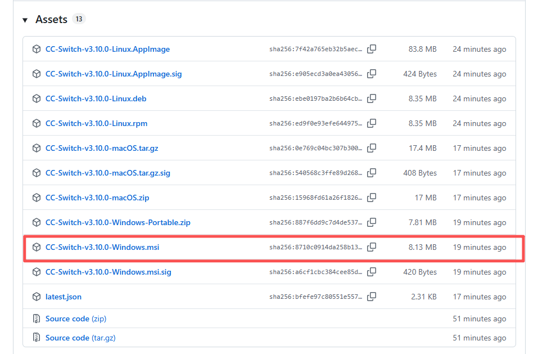Download Source code (zip)
Screen dimensions: 556x354
coord(75,319)
